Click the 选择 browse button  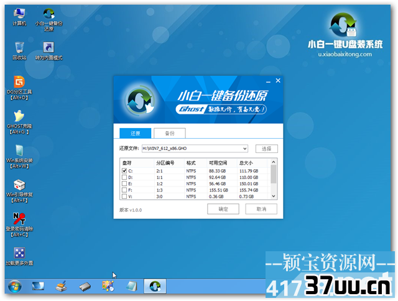click(x=267, y=149)
